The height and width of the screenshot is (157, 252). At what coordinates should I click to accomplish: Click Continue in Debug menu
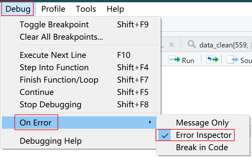[37, 92]
